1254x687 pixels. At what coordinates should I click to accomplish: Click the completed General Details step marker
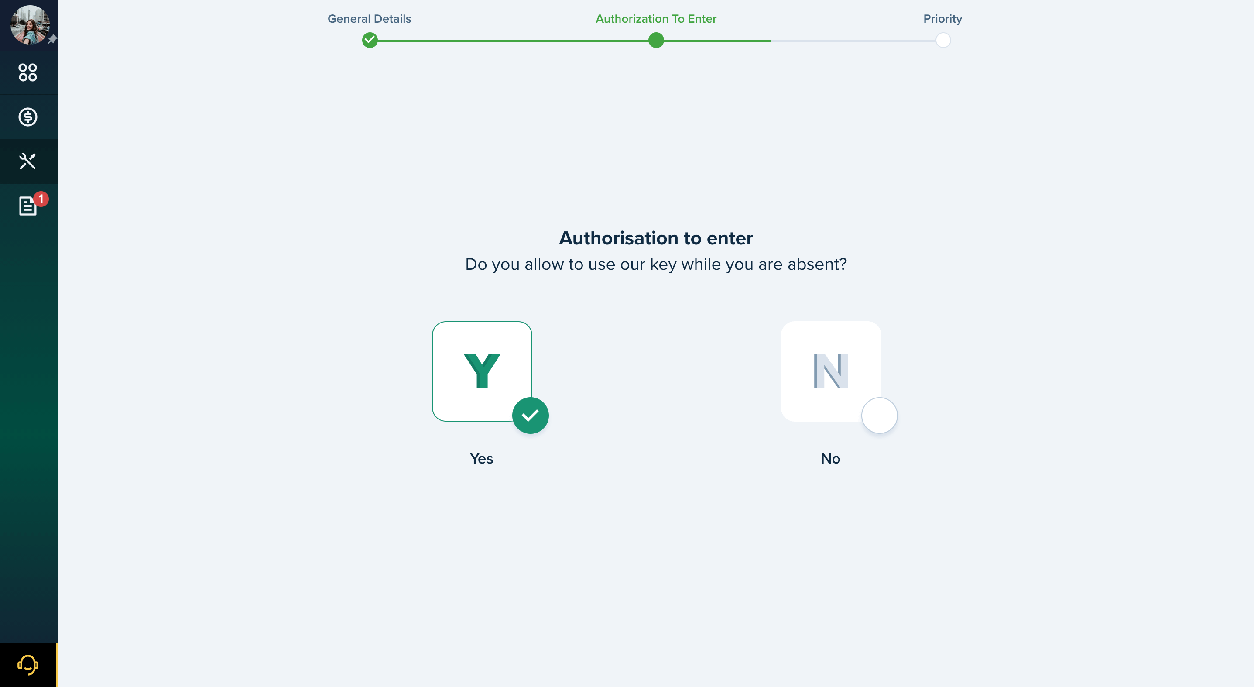pos(370,40)
